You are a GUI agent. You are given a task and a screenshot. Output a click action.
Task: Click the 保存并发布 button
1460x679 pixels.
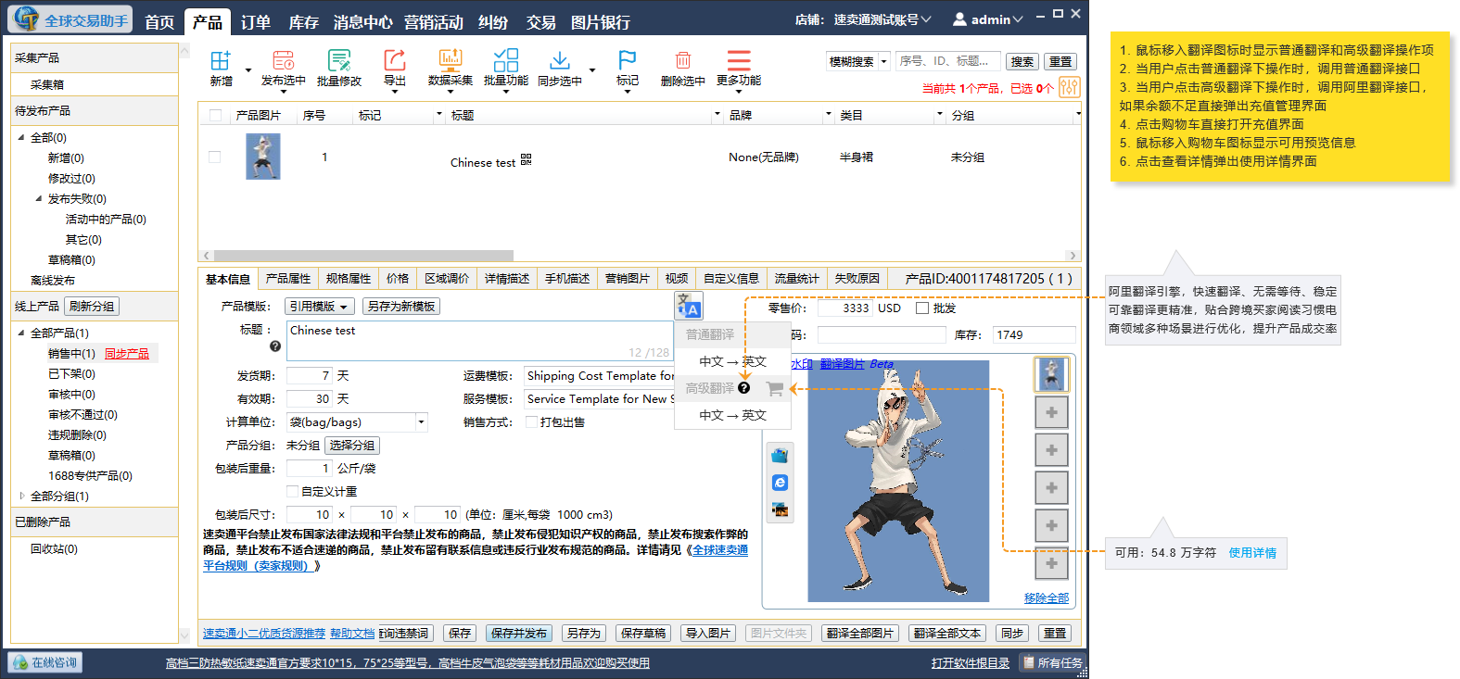pos(519,634)
